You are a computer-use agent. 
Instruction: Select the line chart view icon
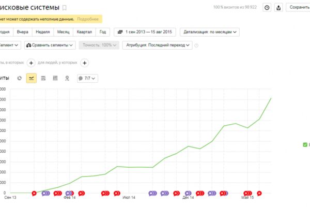32,78
